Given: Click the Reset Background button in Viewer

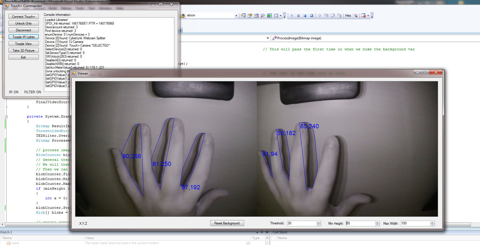Looking at the screenshot, I should point(227,223).
